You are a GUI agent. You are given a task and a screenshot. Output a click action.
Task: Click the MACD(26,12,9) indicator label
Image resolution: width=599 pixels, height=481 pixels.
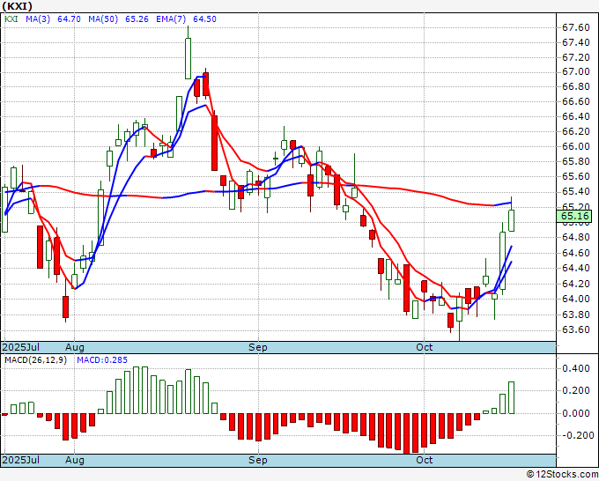pyautogui.click(x=35, y=360)
